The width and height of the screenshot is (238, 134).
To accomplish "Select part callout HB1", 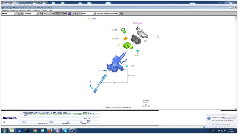I will pyautogui.click(x=138, y=56).
